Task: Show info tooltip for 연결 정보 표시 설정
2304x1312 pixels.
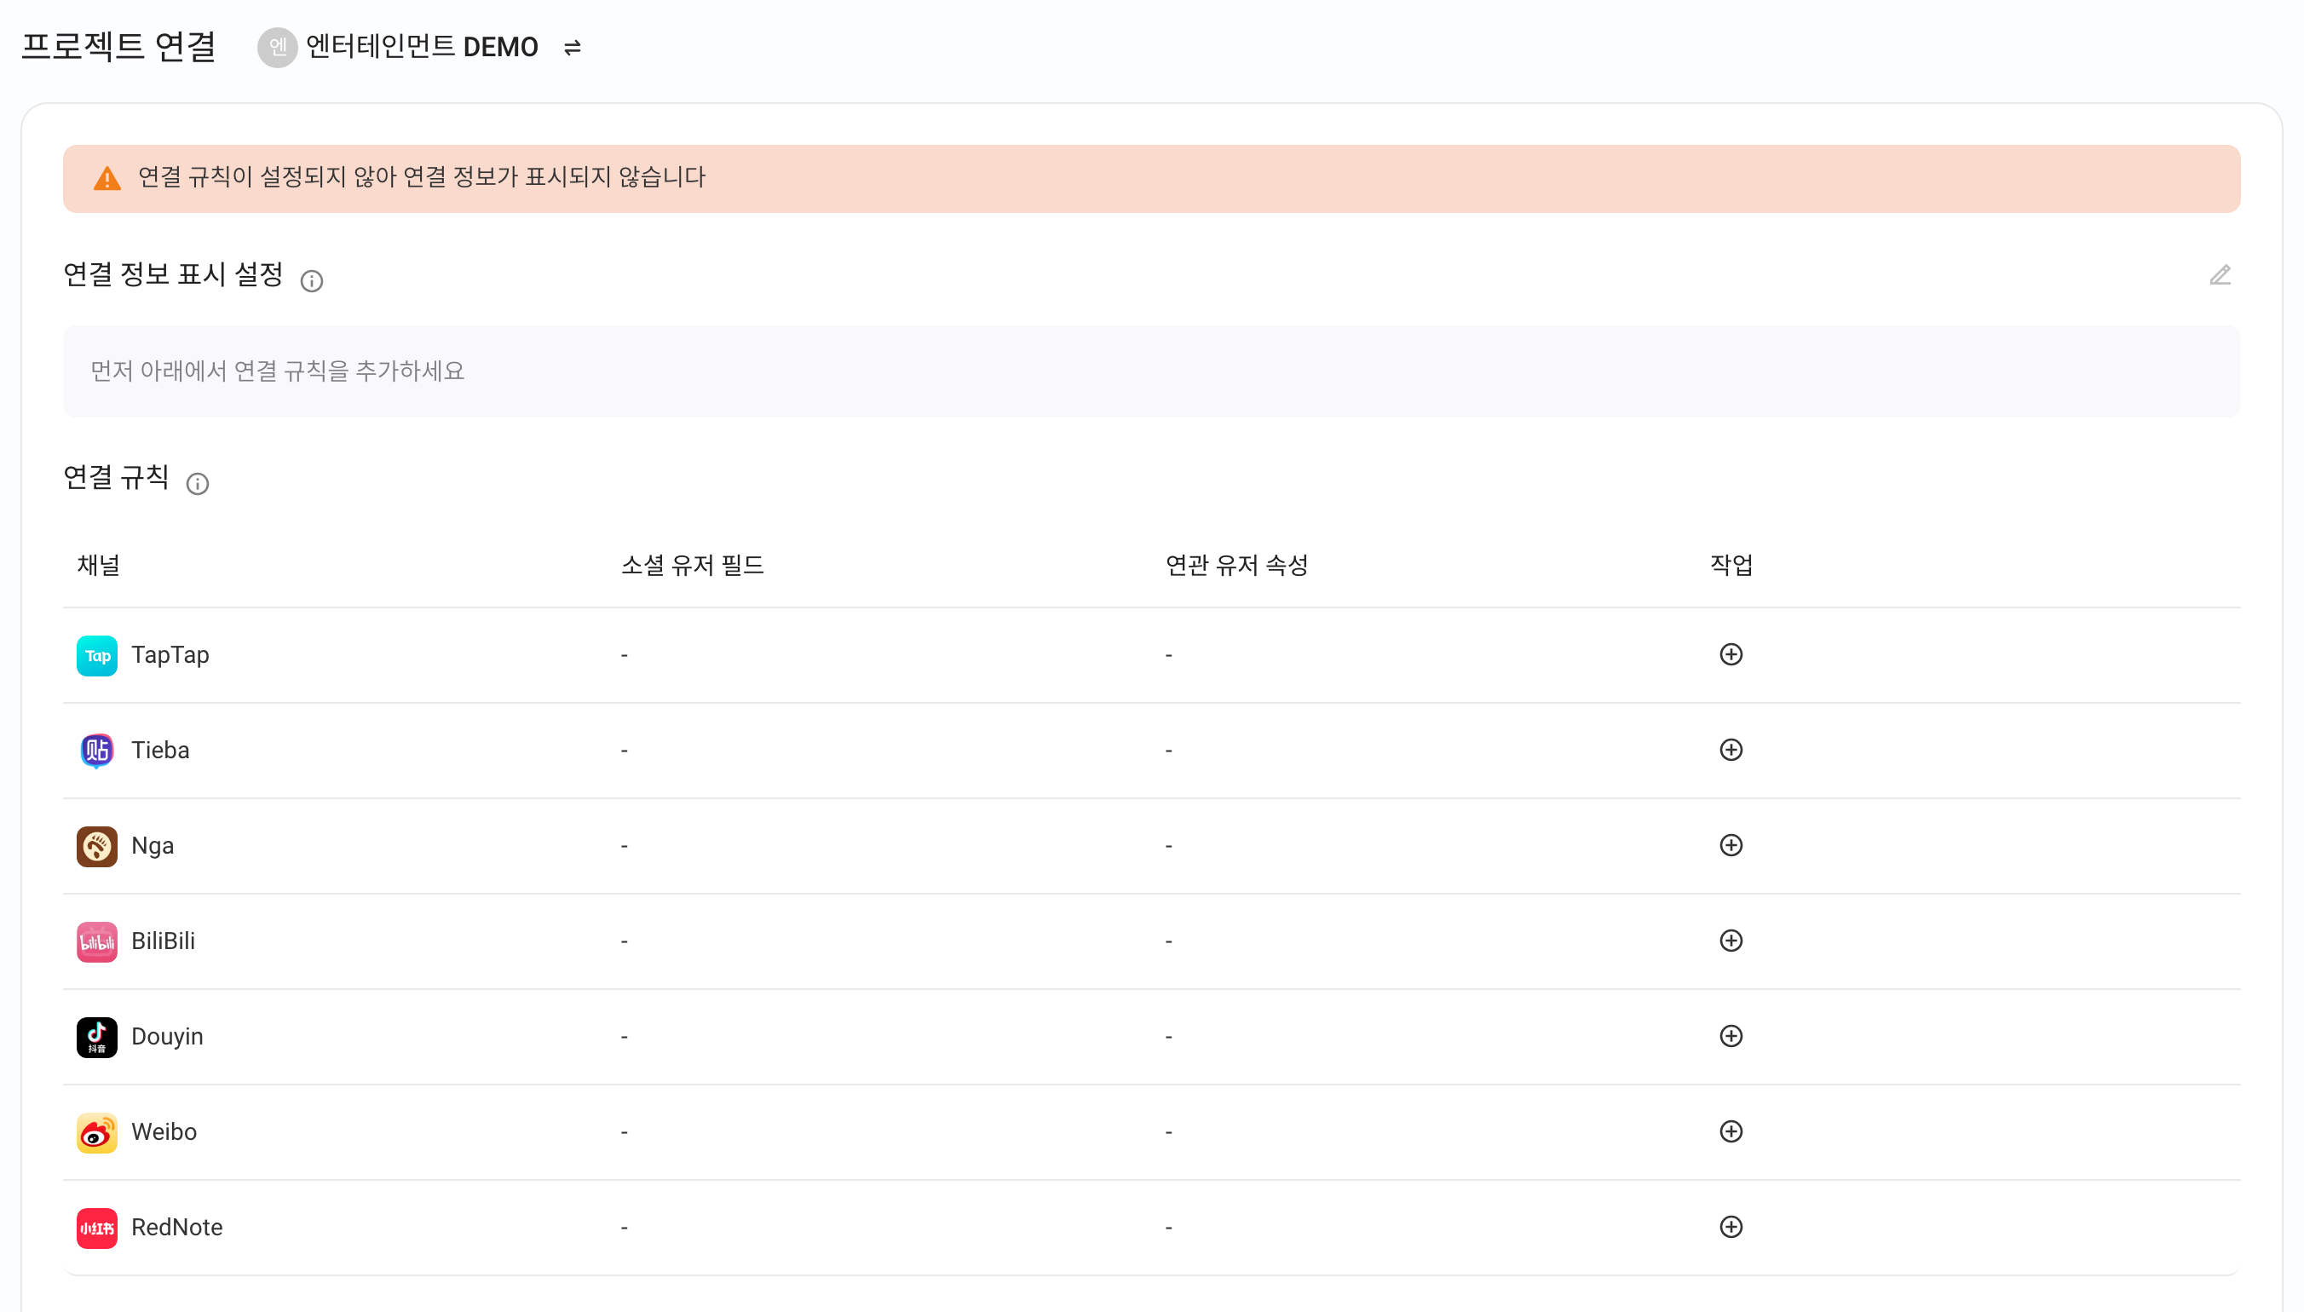Action: click(312, 281)
